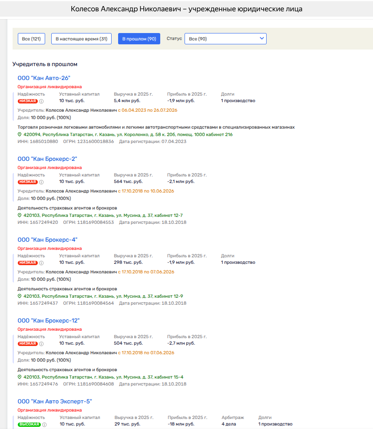Click founder name Колесов in Кан Брокерс-12 card
373x429 pixels.
[x=81, y=353]
